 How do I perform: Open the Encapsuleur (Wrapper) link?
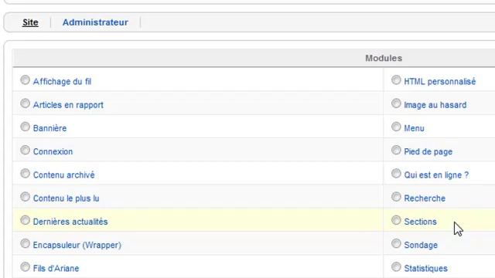(x=77, y=245)
